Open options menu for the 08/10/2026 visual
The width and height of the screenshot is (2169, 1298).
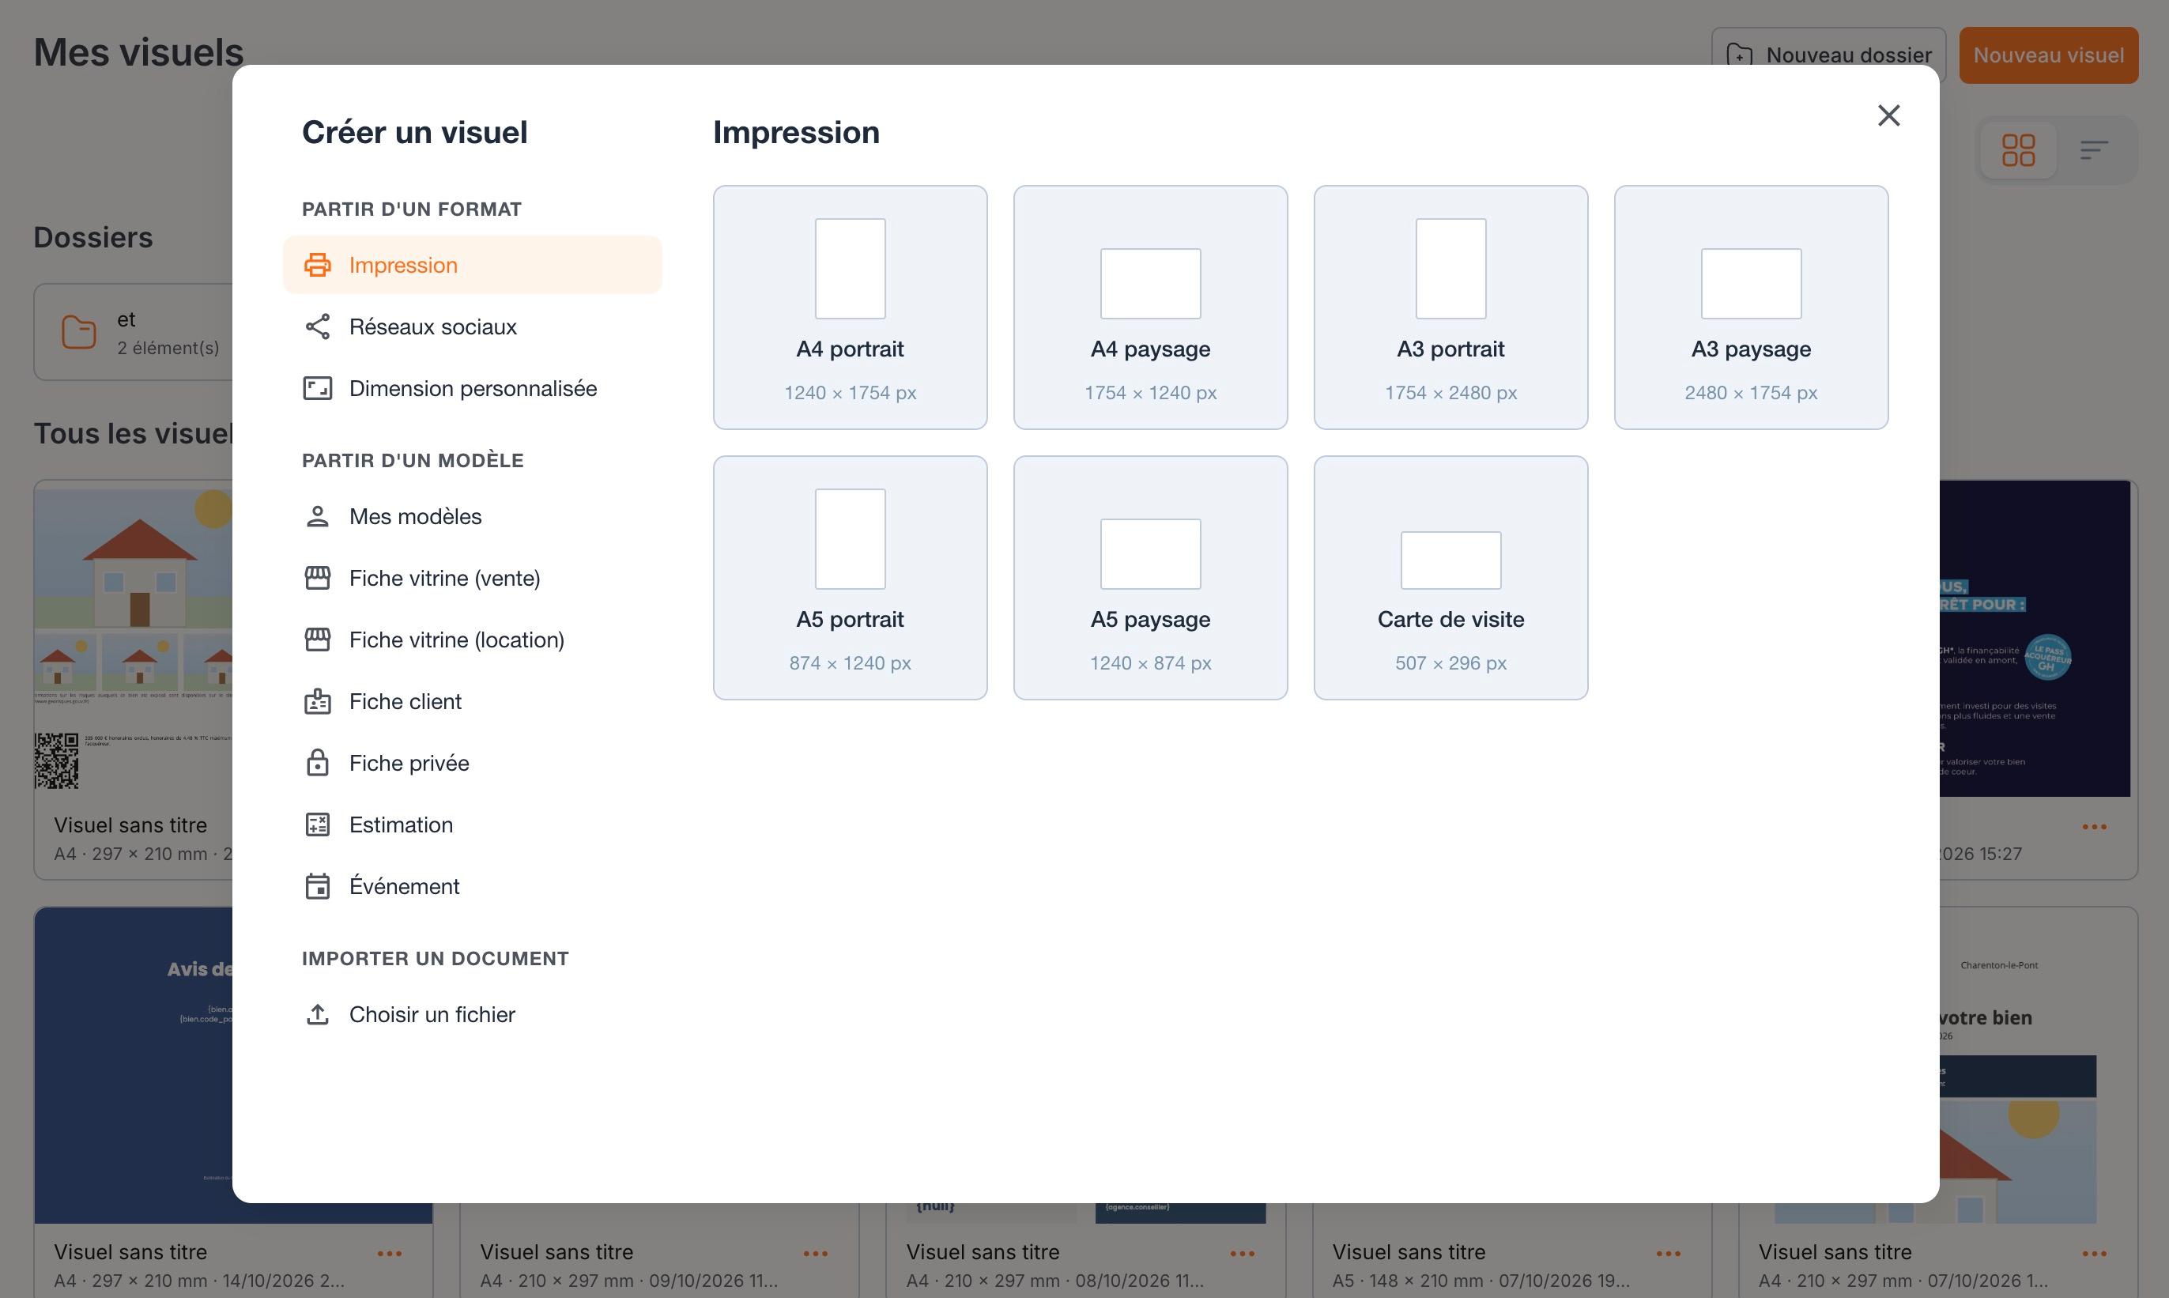(x=1242, y=1254)
